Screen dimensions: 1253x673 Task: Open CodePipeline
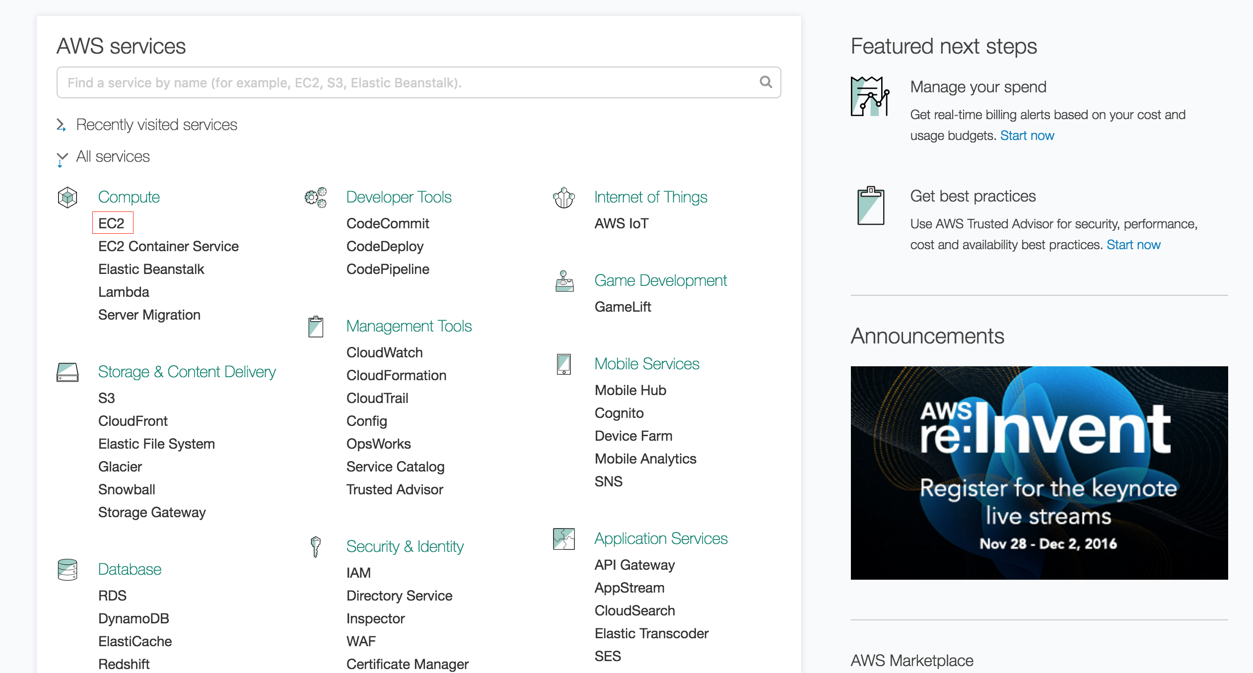(388, 269)
